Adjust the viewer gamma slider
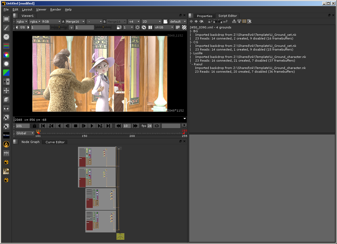 coord(103,27)
